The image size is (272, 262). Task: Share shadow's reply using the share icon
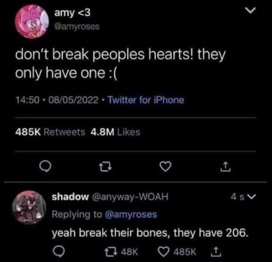pos(216,252)
